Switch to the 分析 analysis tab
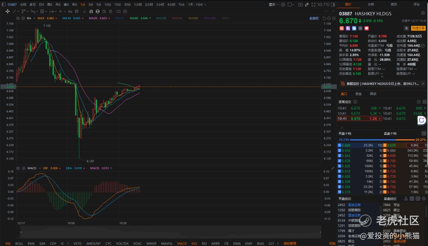The width and height of the screenshot is (428, 246). (x=371, y=4)
